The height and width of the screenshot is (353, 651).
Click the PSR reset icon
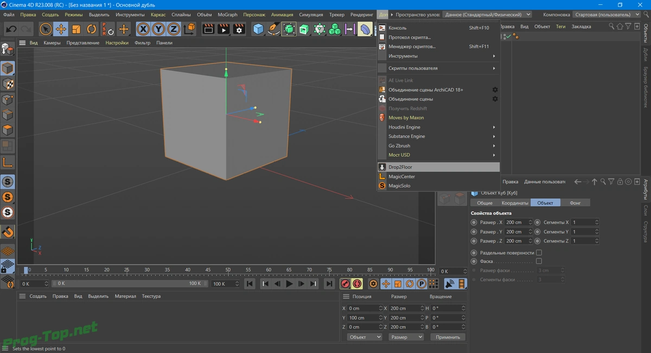click(x=107, y=29)
